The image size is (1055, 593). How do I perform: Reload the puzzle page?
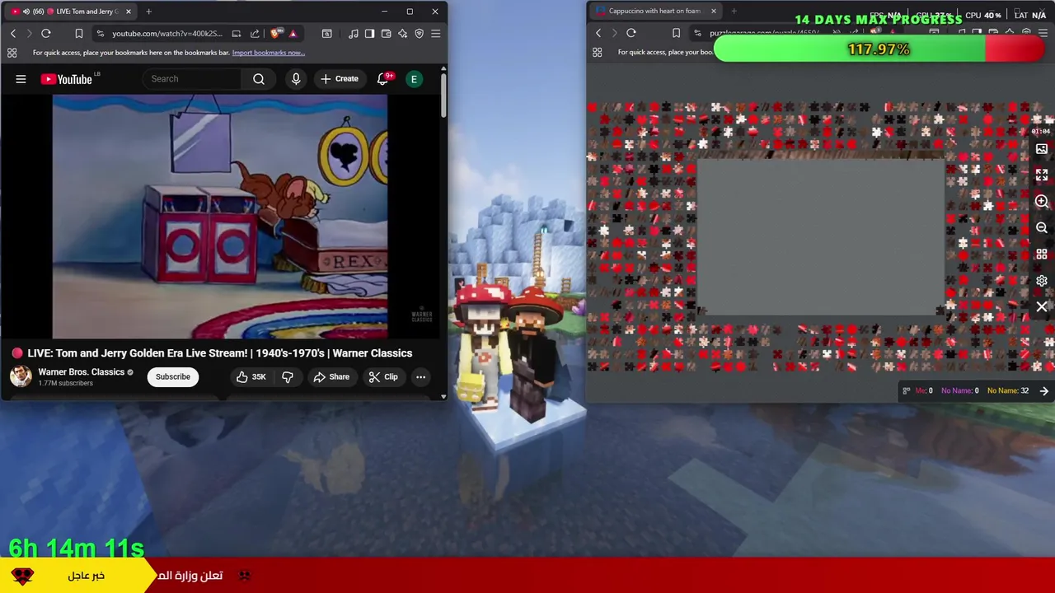tap(631, 33)
